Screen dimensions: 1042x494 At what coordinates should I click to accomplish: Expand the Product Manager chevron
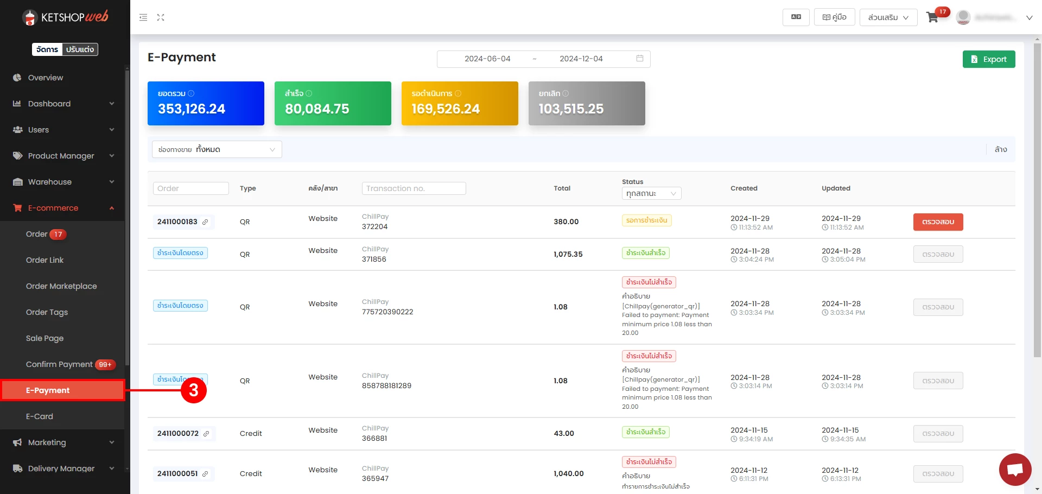[112, 156]
